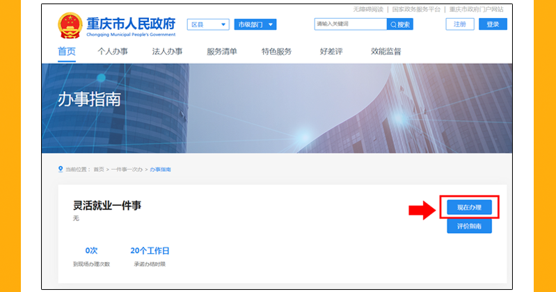
Task: Select the 好差评 navigation tab
Action: 331,51
